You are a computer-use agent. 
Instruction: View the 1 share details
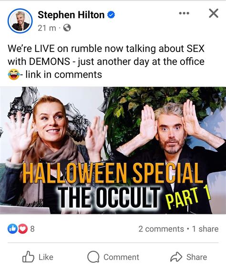click(205, 229)
